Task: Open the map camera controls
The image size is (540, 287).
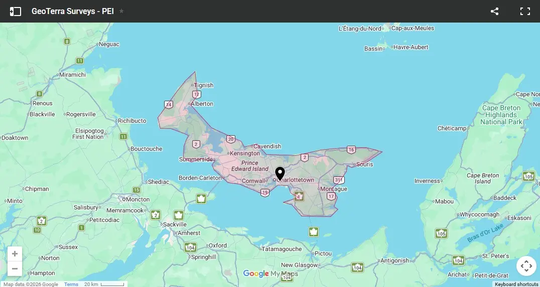Action: (526, 266)
